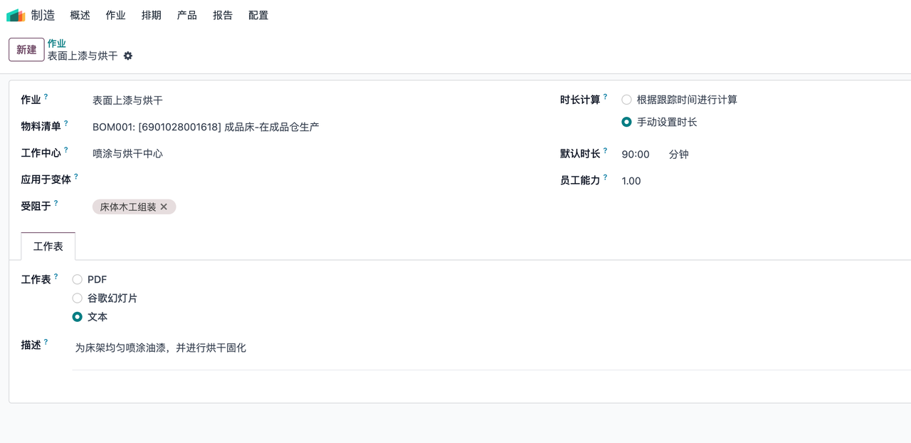Open the 产品 menu

187,15
